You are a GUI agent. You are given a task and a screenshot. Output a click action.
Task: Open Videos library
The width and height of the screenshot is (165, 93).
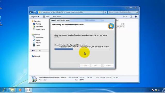(x=37, y=45)
